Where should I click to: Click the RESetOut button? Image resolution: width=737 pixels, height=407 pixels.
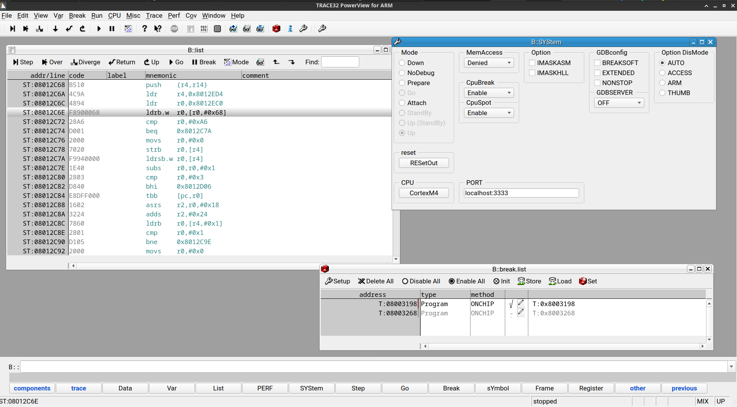coord(424,163)
